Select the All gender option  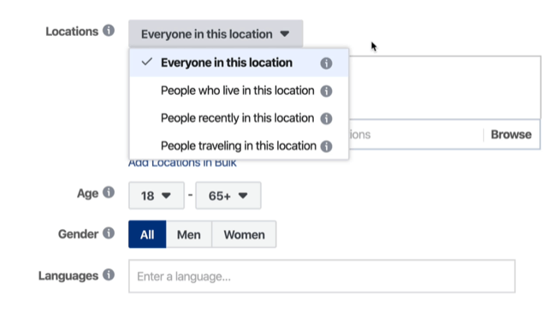point(147,234)
